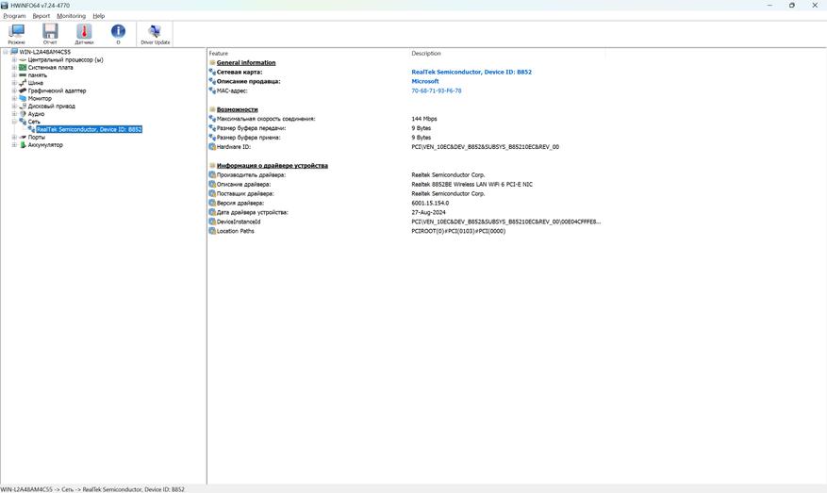Click the icon beside Сетевая карта row

(x=212, y=72)
